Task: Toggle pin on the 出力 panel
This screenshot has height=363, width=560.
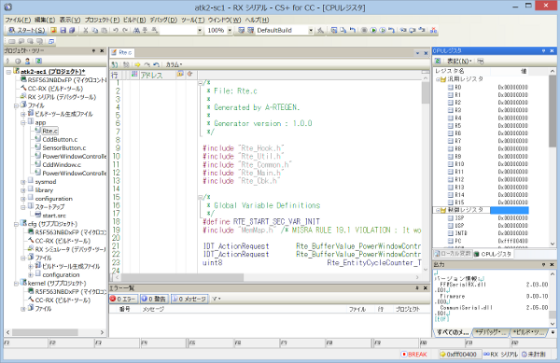Action: [543, 264]
